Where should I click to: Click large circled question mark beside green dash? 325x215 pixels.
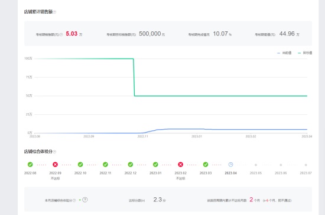[x=85, y=200]
